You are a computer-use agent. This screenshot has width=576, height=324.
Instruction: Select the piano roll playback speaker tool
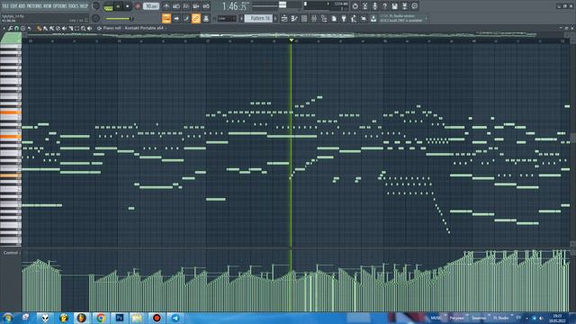90,28
